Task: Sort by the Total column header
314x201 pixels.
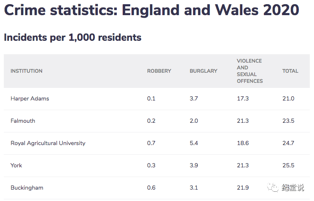Action: click(290, 71)
